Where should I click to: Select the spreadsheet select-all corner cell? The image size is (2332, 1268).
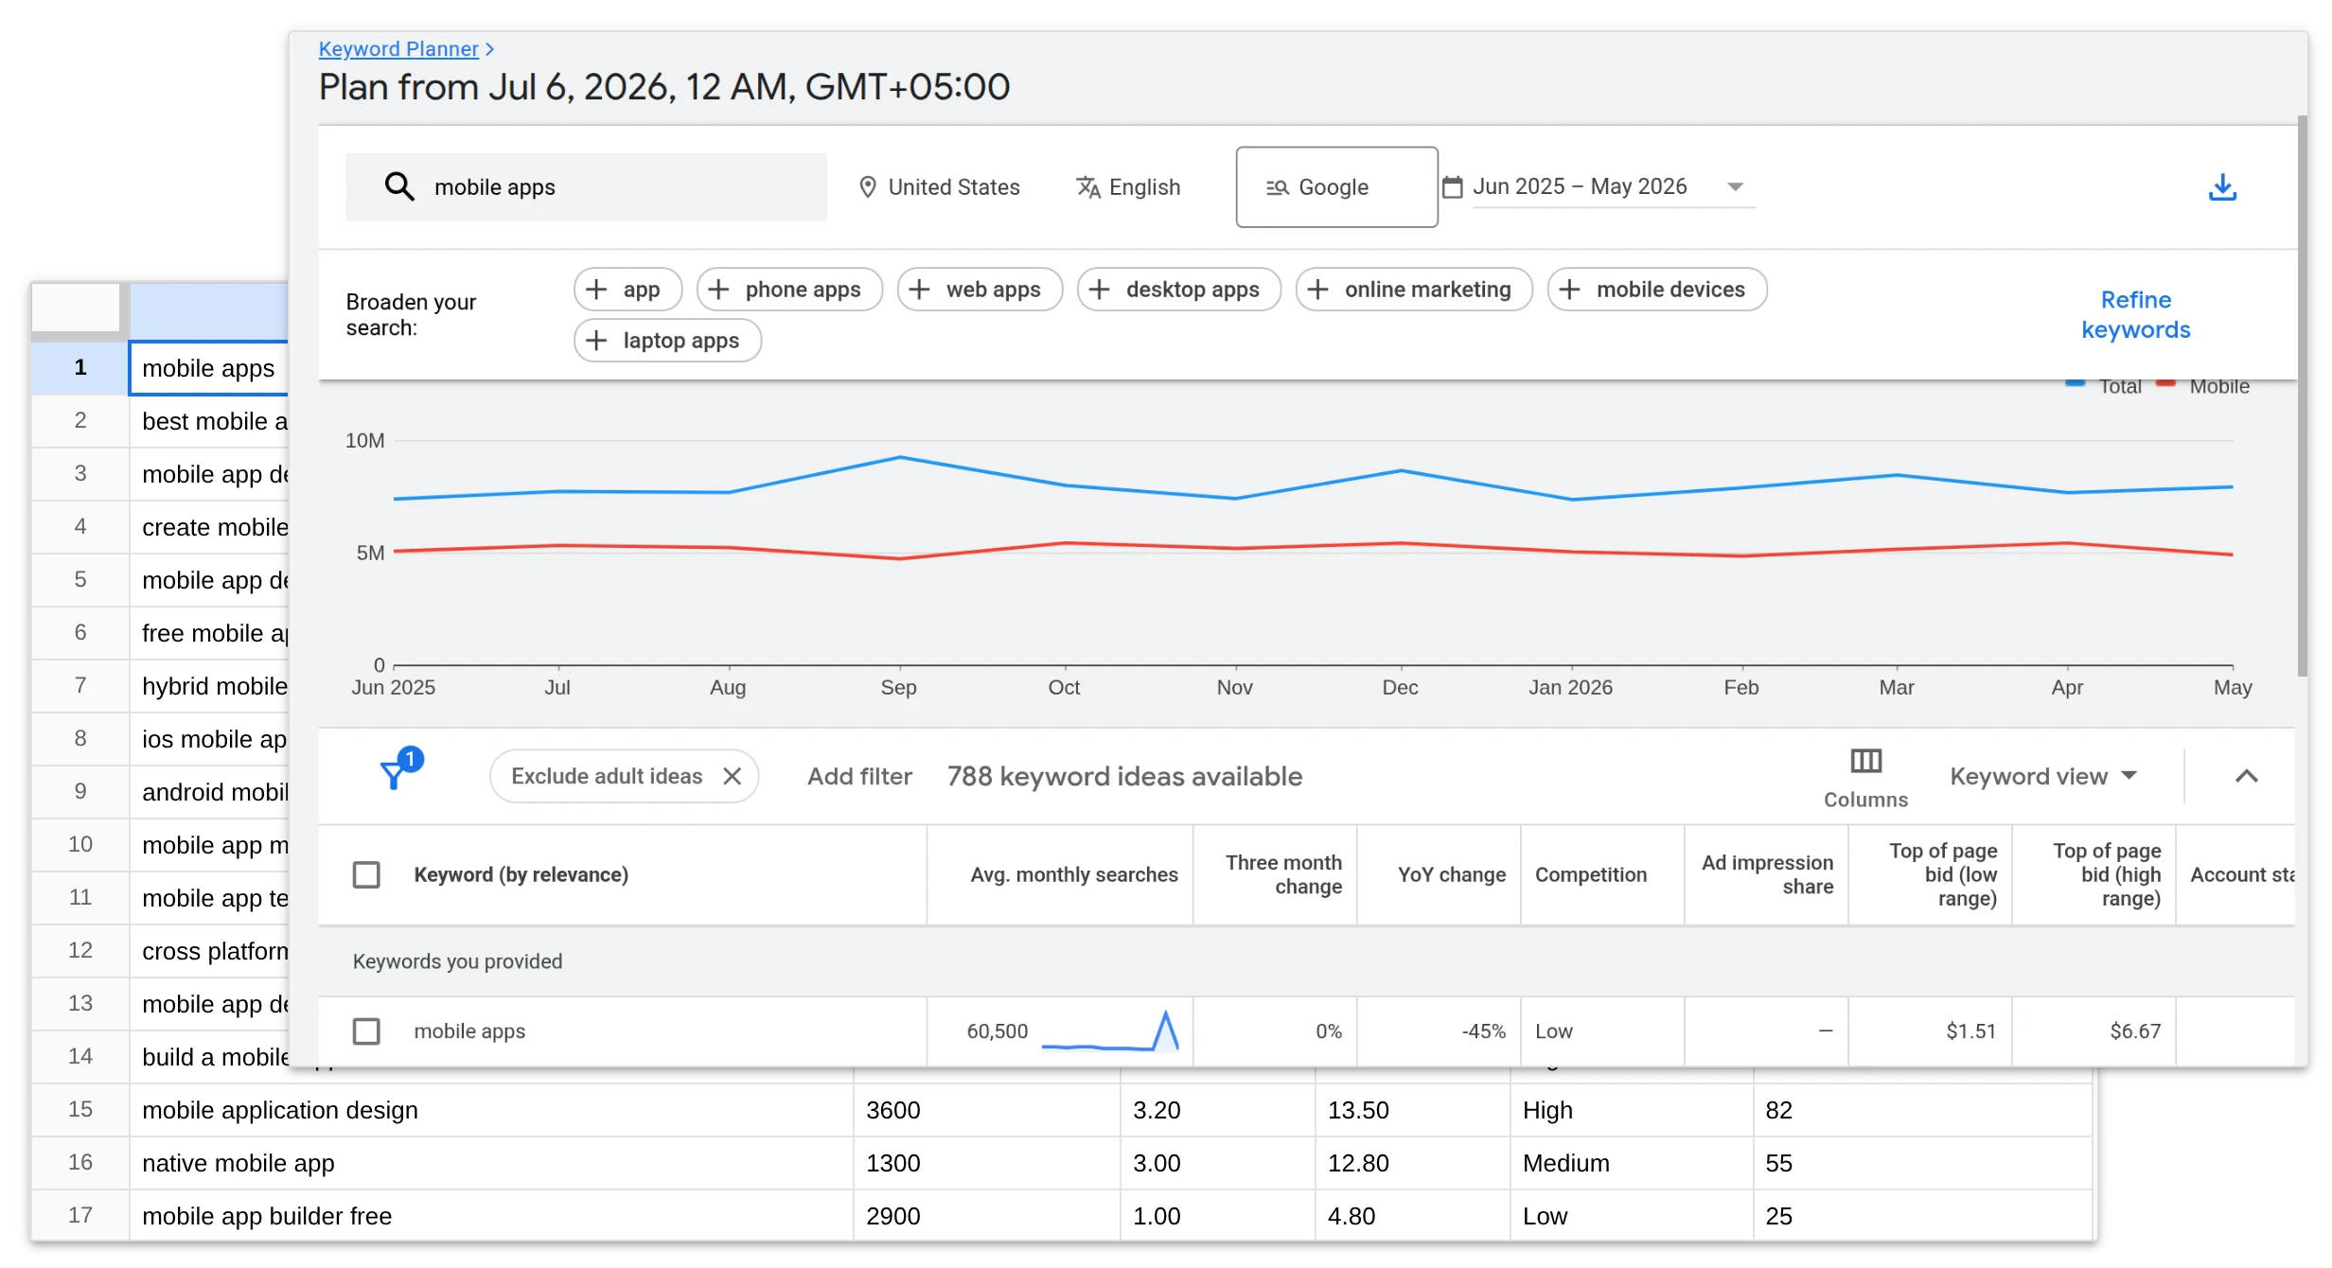point(76,307)
